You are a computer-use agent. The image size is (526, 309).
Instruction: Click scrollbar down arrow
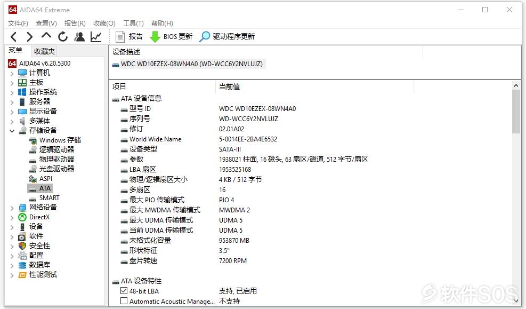coord(516,301)
